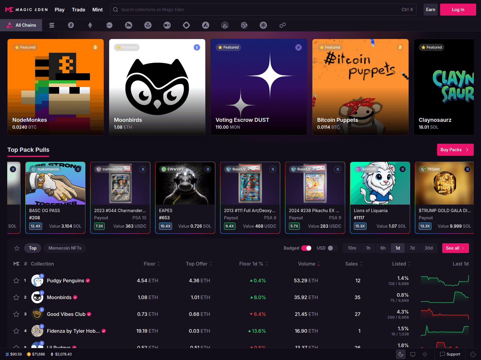Favorite Moonbirds with star
This screenshot has height=360, width=481.
click(x=16, y=297)
